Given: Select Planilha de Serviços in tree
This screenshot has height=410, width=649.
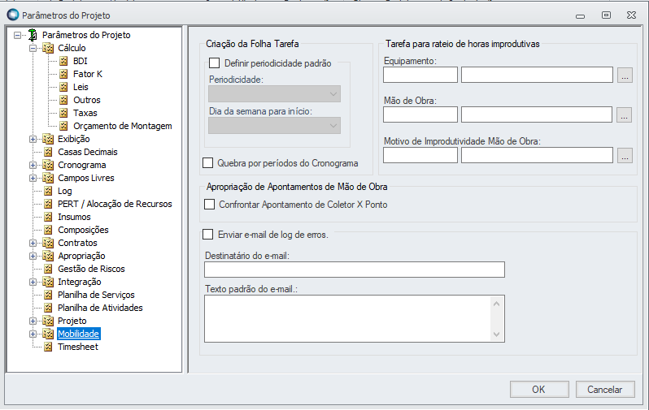Looking at the screenshot, I should pyautogui.click(x=96, y=295).
